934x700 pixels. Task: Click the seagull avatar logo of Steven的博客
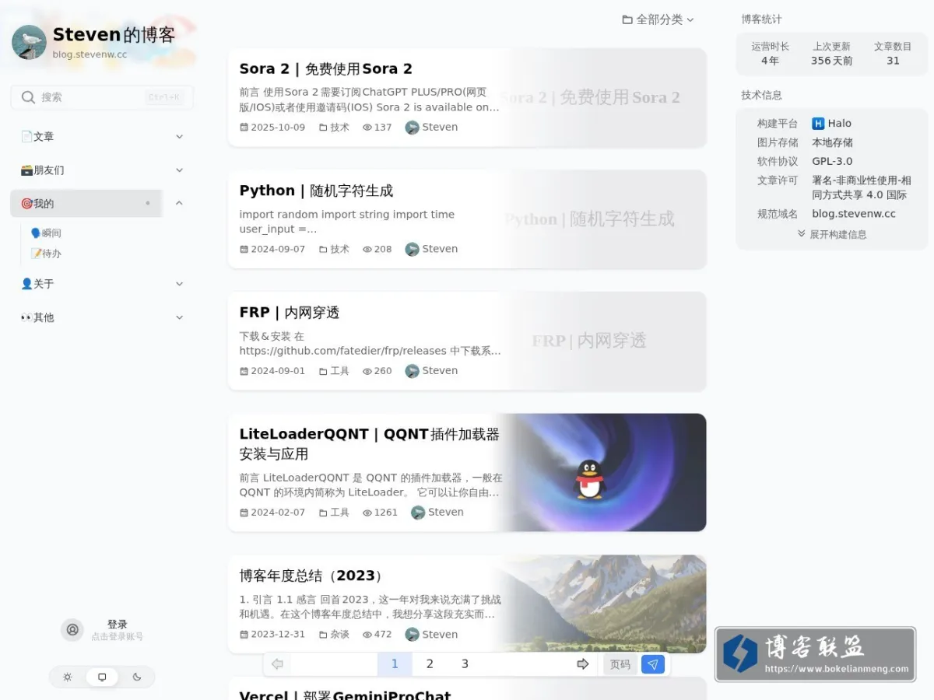coord(29,41)
